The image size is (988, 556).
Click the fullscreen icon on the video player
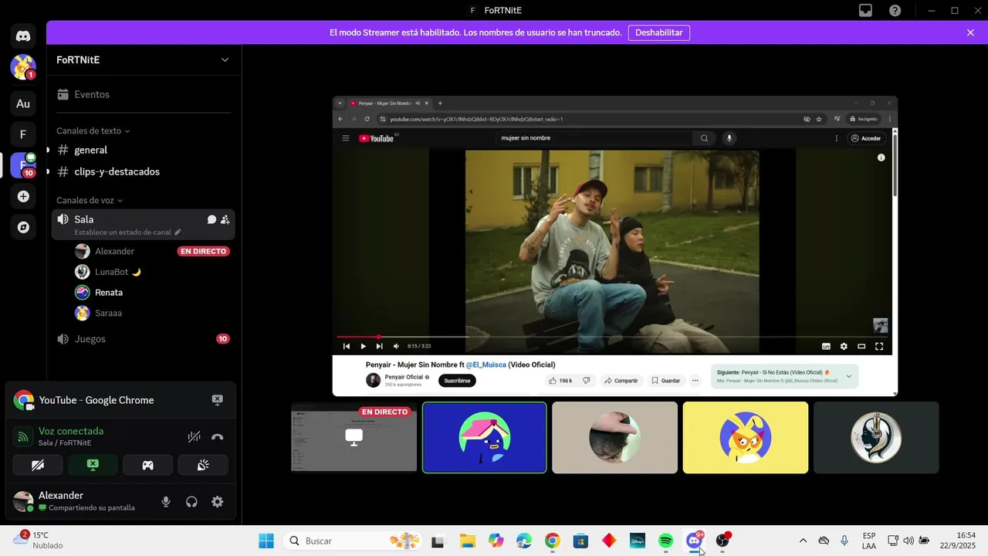click(x=879, y=346)
